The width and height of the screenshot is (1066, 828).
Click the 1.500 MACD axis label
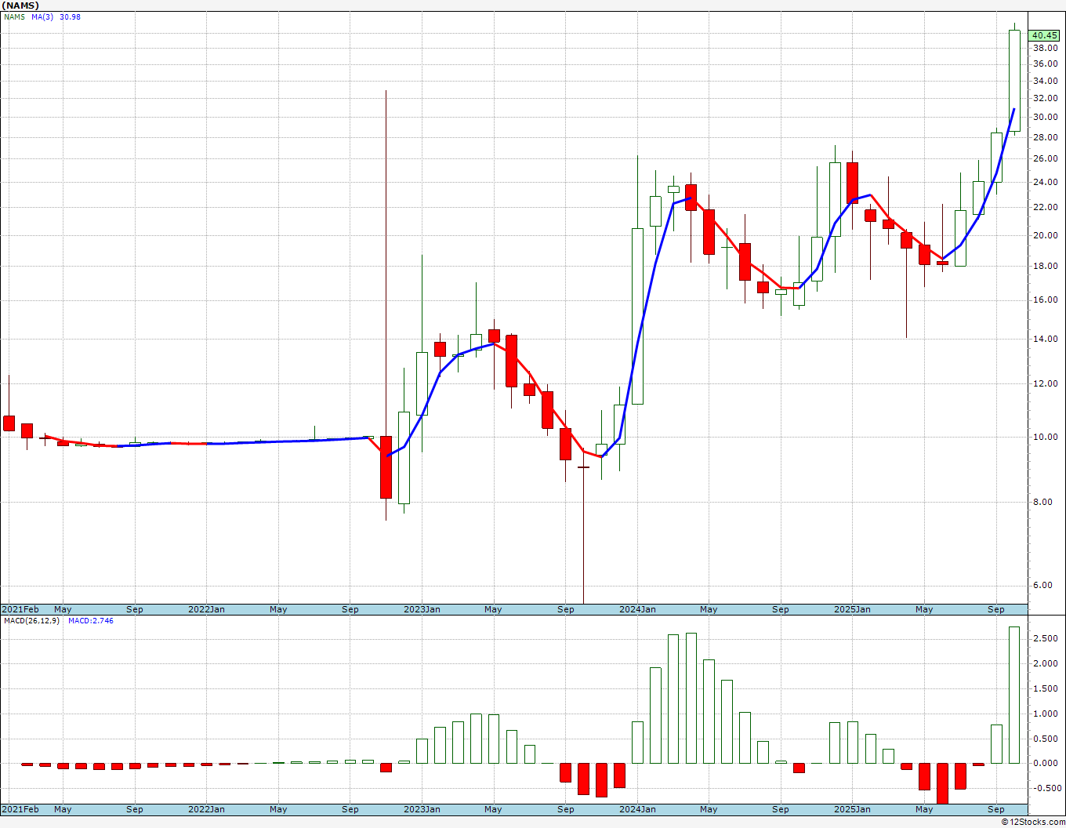tap(1046, 688)
